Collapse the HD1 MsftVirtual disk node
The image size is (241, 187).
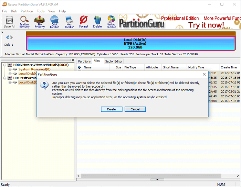click(x=5, y=78)
